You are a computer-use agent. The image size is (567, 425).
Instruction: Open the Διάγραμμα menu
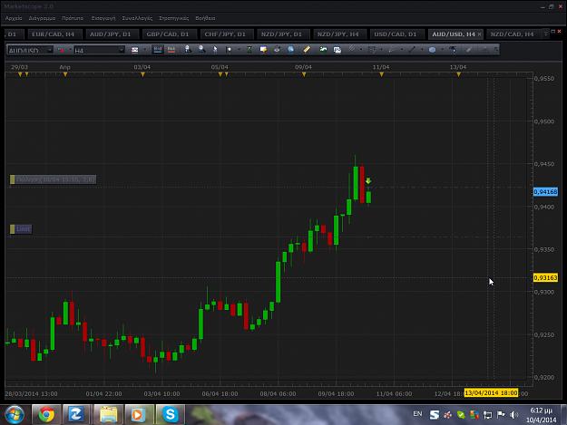42,18
